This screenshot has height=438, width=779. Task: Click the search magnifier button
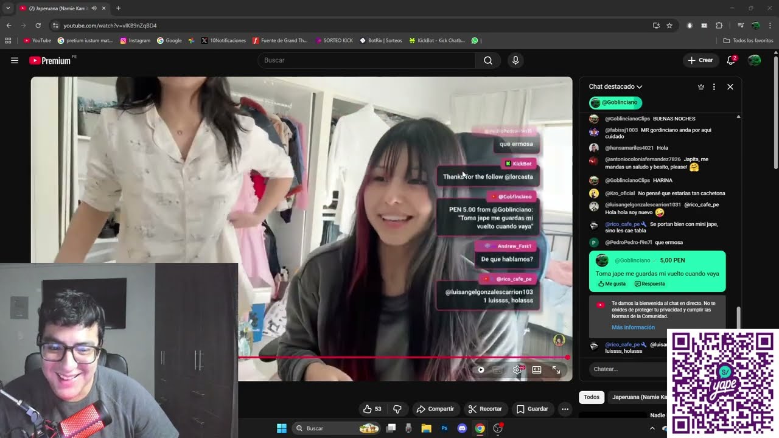(x=488, y=60)
